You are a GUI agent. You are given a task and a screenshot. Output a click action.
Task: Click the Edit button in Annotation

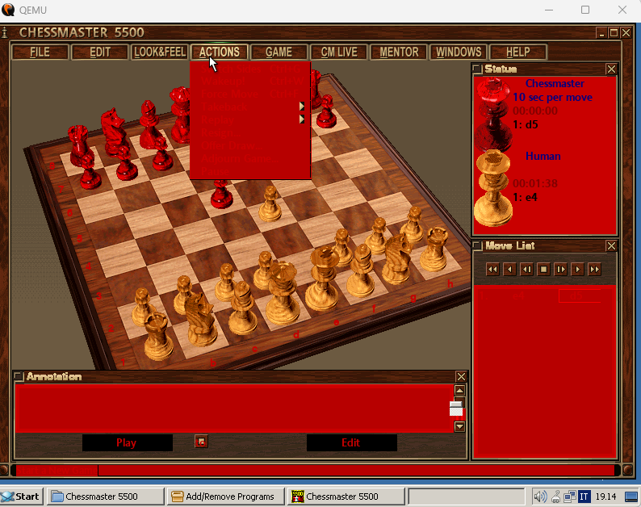point(351,442)
